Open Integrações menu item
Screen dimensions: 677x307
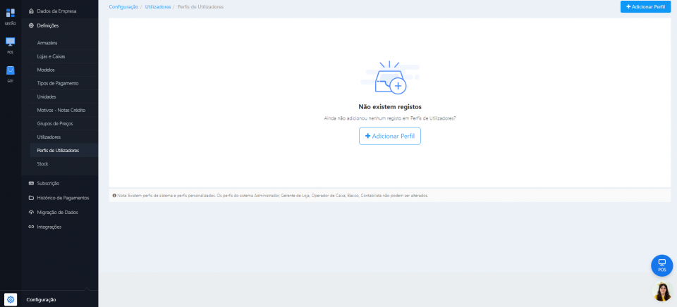tap(49, 227)
